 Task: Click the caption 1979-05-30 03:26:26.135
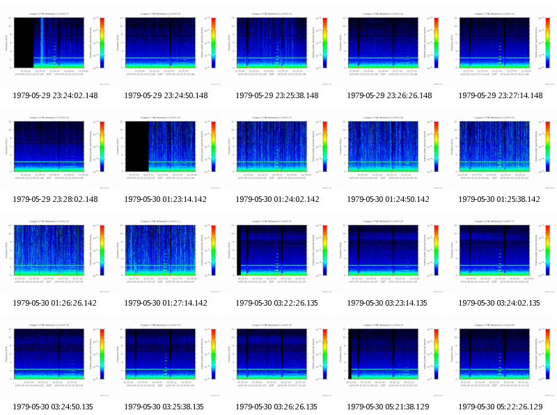(x=276, y=407)
